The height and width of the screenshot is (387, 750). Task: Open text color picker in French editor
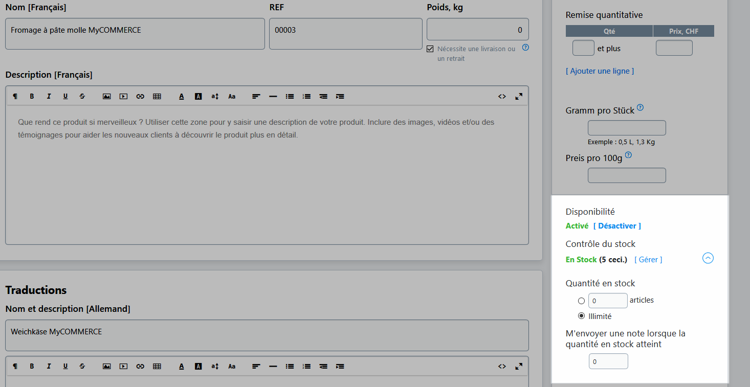pyautogui.click(x=181, y=96)
